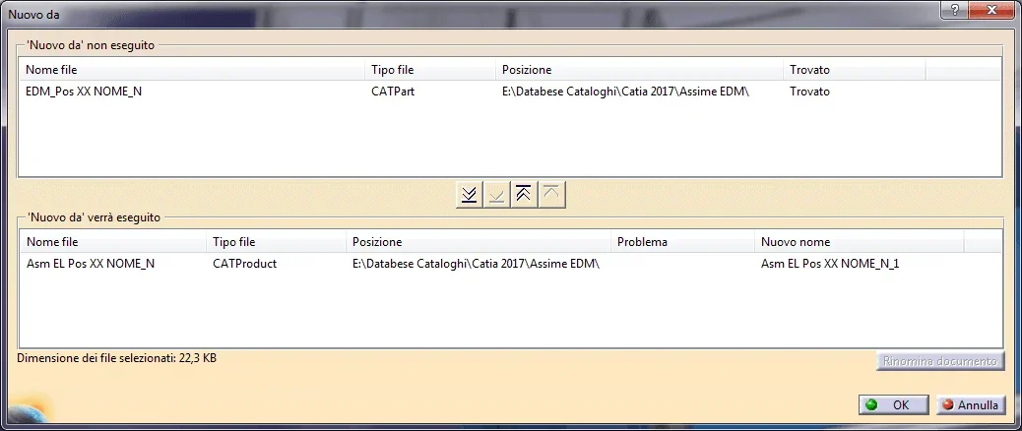Image resolution: width=1022 pixels, height=431 pixels.
Task: Click new name Asm EL Pos XX NOME_N_1
Action: [830, 264]
